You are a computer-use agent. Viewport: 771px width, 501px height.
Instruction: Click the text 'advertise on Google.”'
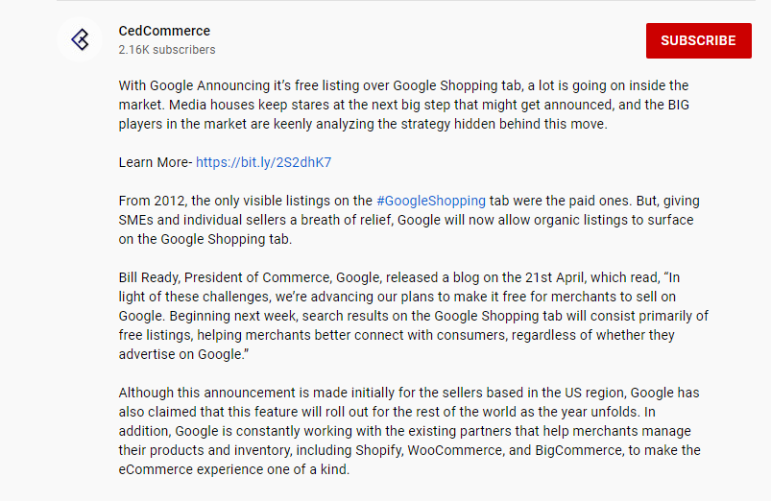pos(183,354)
